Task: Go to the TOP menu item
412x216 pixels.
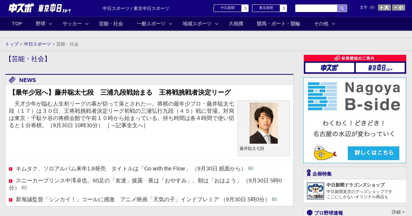Action: point(17,24)
